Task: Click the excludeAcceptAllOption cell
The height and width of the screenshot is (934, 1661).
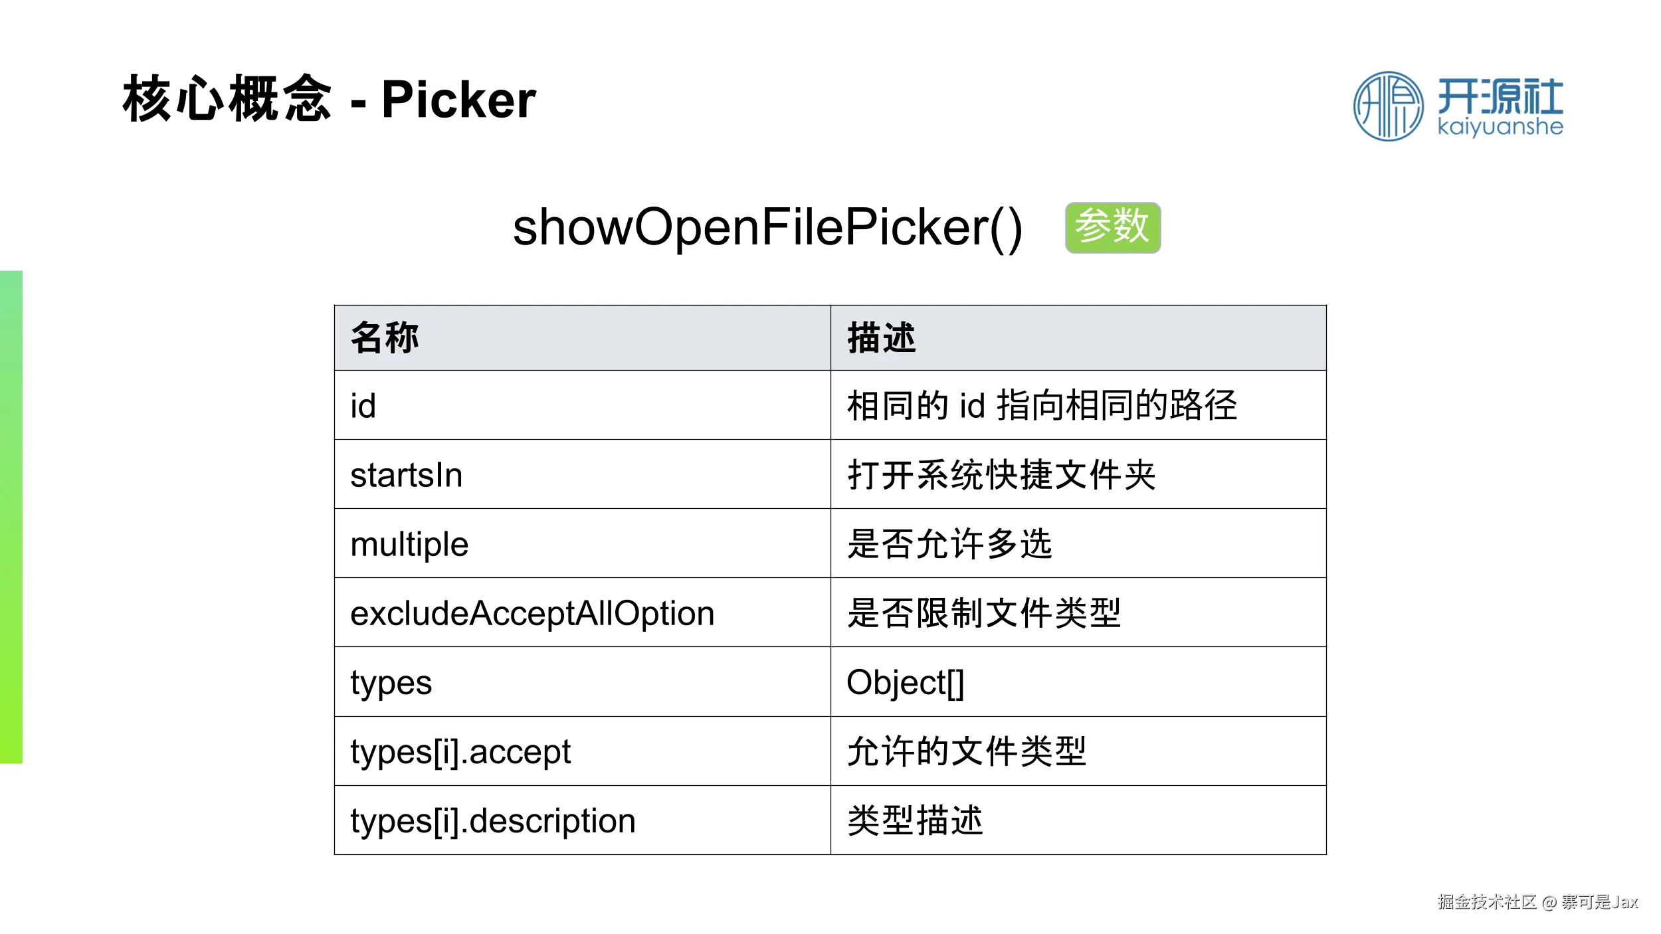Action: click(x=582, y=612)
